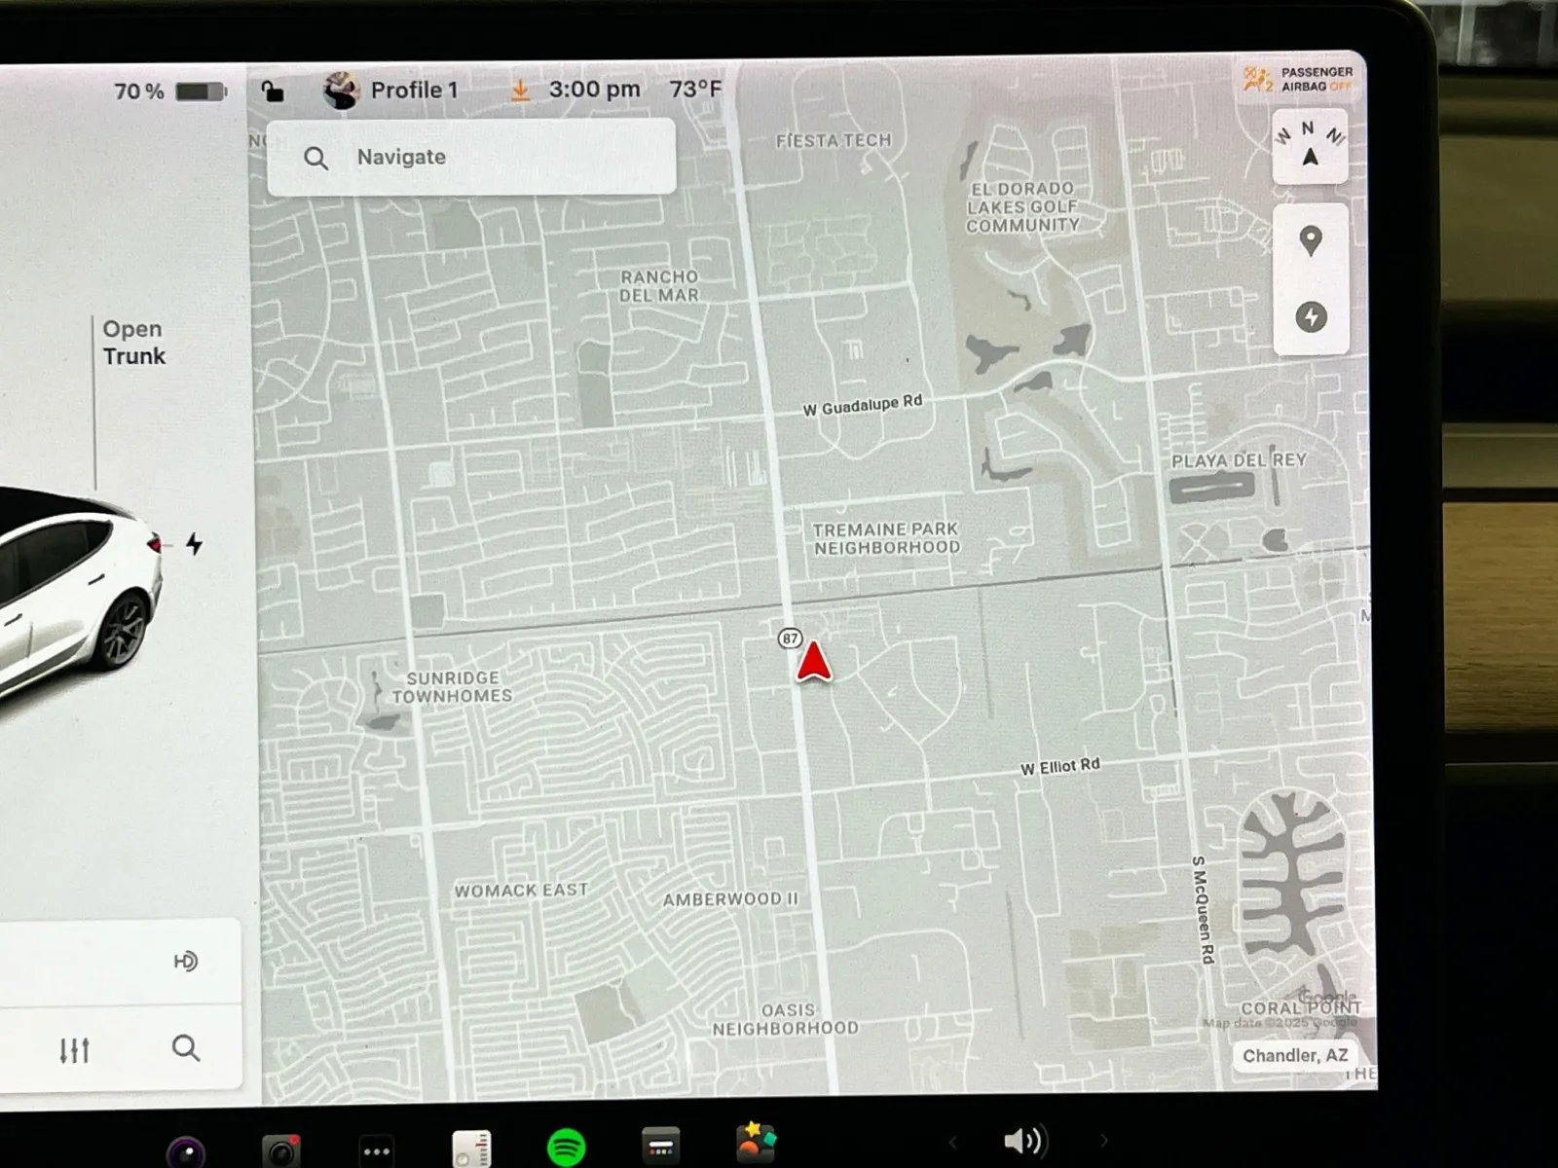Tap the media search magnifier icon
This screenshot has height=1168, width=1558.
point(185,1048)
